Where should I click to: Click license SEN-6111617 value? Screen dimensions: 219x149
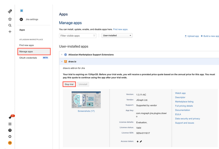pos(143,133)
